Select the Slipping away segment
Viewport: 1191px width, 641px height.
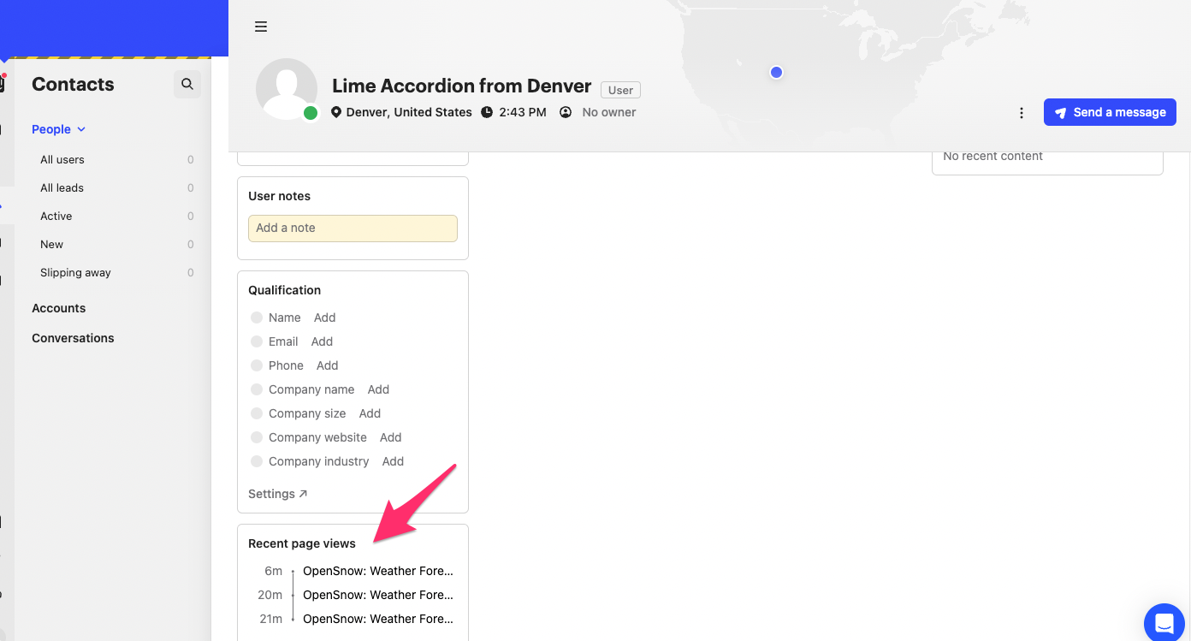[x=75, y=272]
